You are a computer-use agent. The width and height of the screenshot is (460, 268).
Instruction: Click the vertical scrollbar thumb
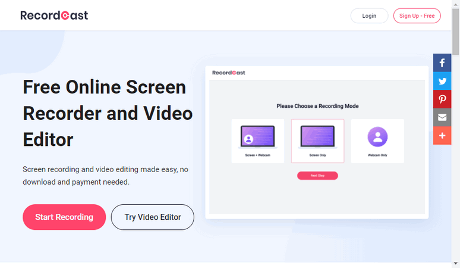[455, 32]
